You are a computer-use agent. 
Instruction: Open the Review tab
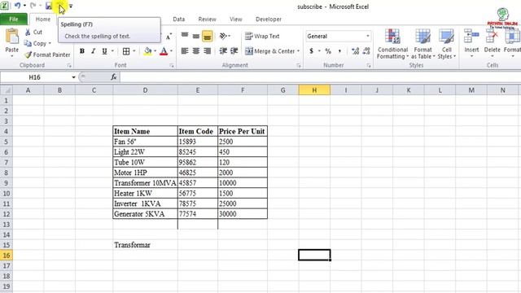(207, 20)
